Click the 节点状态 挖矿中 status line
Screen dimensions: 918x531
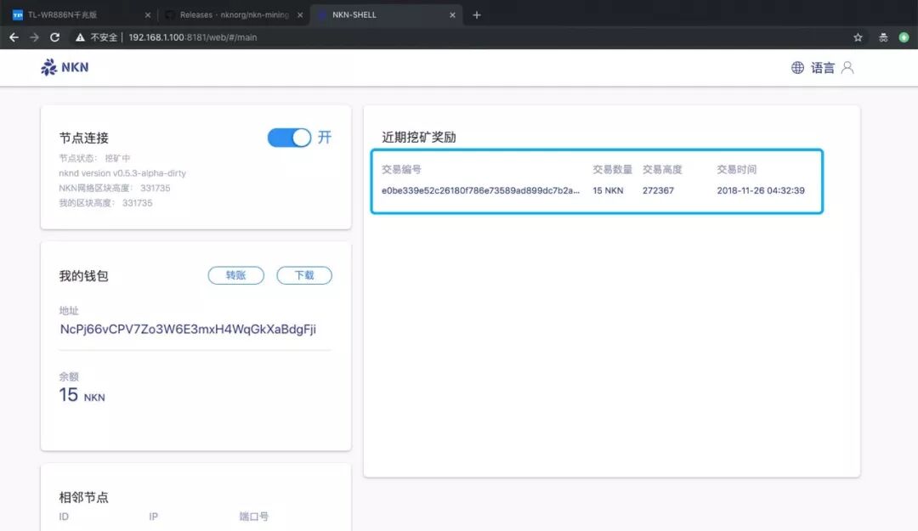click(94, 158)
